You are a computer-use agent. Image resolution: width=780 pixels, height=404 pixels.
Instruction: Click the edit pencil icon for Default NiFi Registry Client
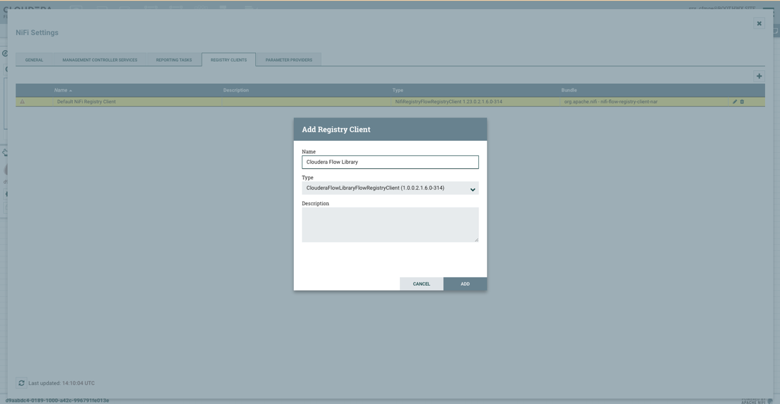(735, 102)
